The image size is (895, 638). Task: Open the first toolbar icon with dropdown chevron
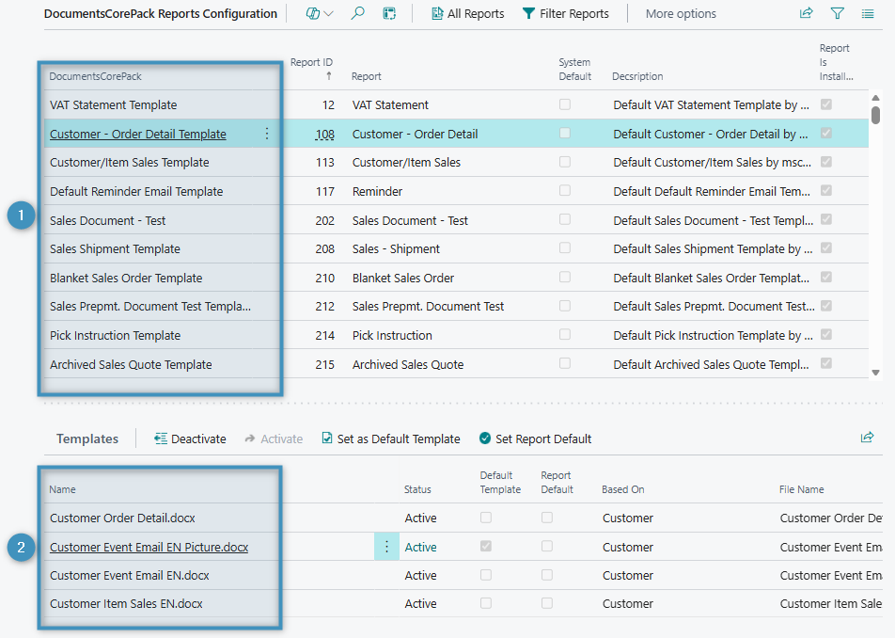[319, 13]
